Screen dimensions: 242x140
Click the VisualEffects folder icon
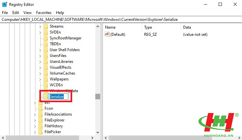coord(46,67)
